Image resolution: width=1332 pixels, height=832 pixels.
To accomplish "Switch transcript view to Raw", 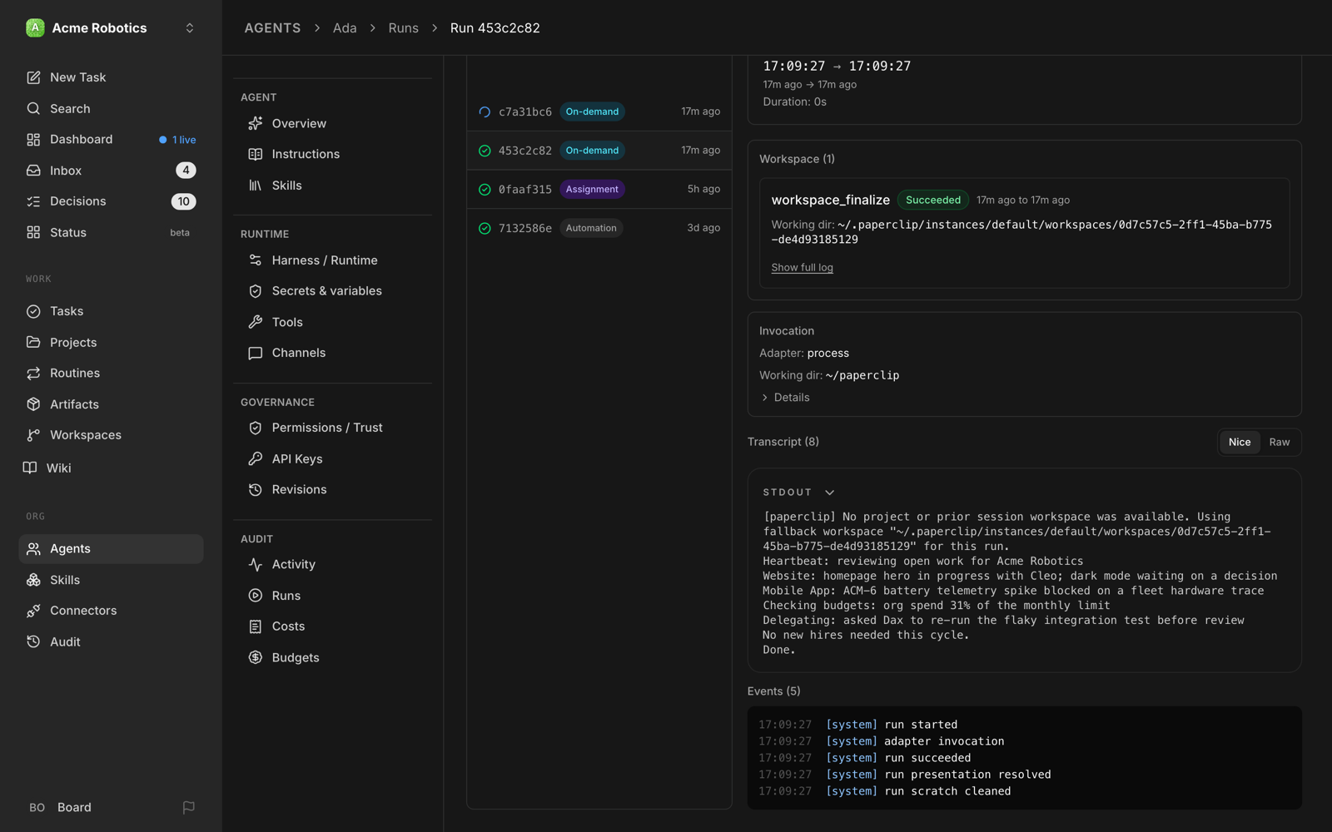I will point(1279,442).
